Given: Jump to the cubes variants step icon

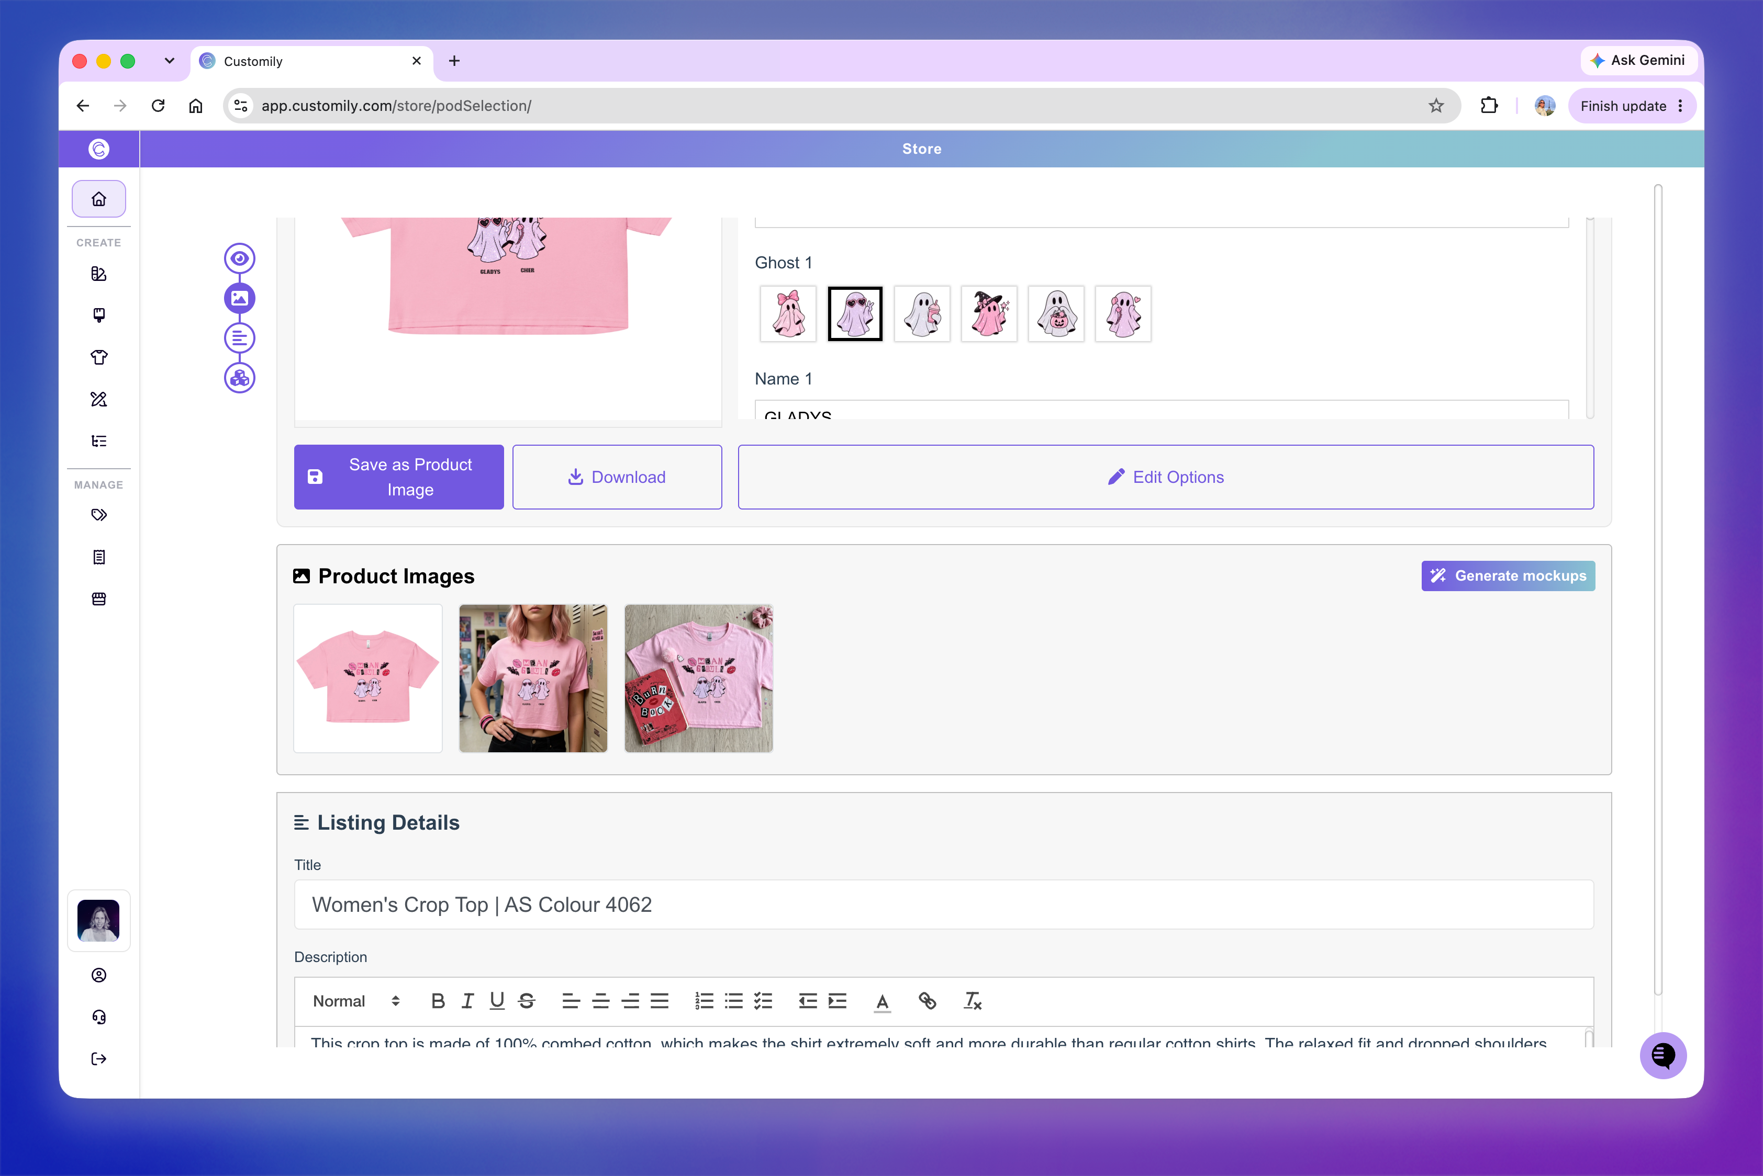Looking at the screenshot, I should click(239, 378).
